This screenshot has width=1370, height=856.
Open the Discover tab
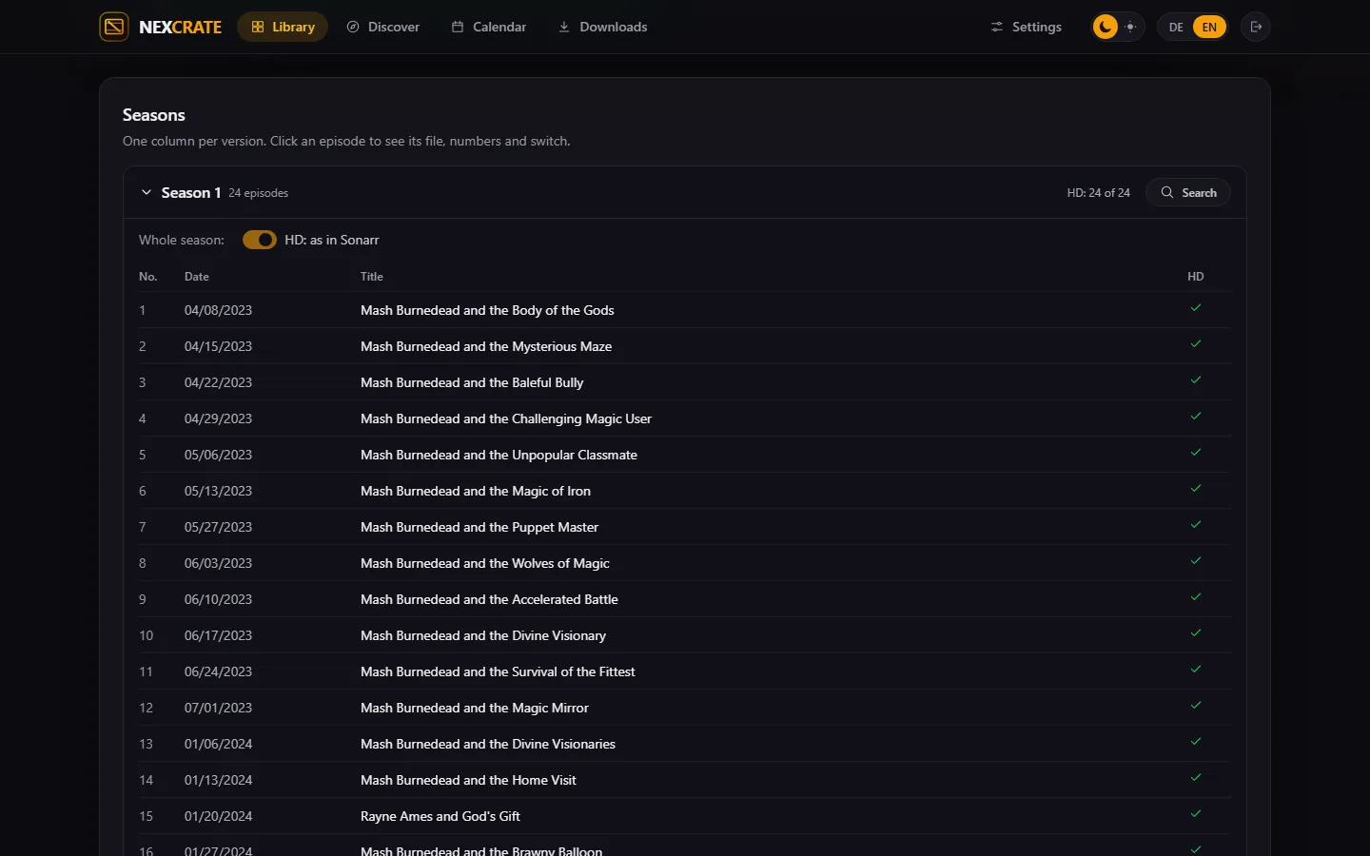(382, 27)
